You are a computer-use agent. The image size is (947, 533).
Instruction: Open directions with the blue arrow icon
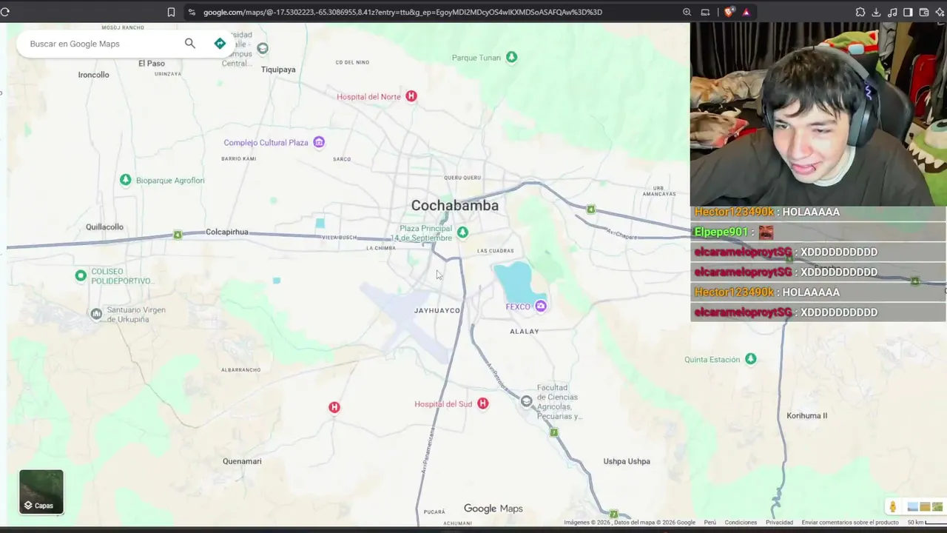[x=220, y=44]
